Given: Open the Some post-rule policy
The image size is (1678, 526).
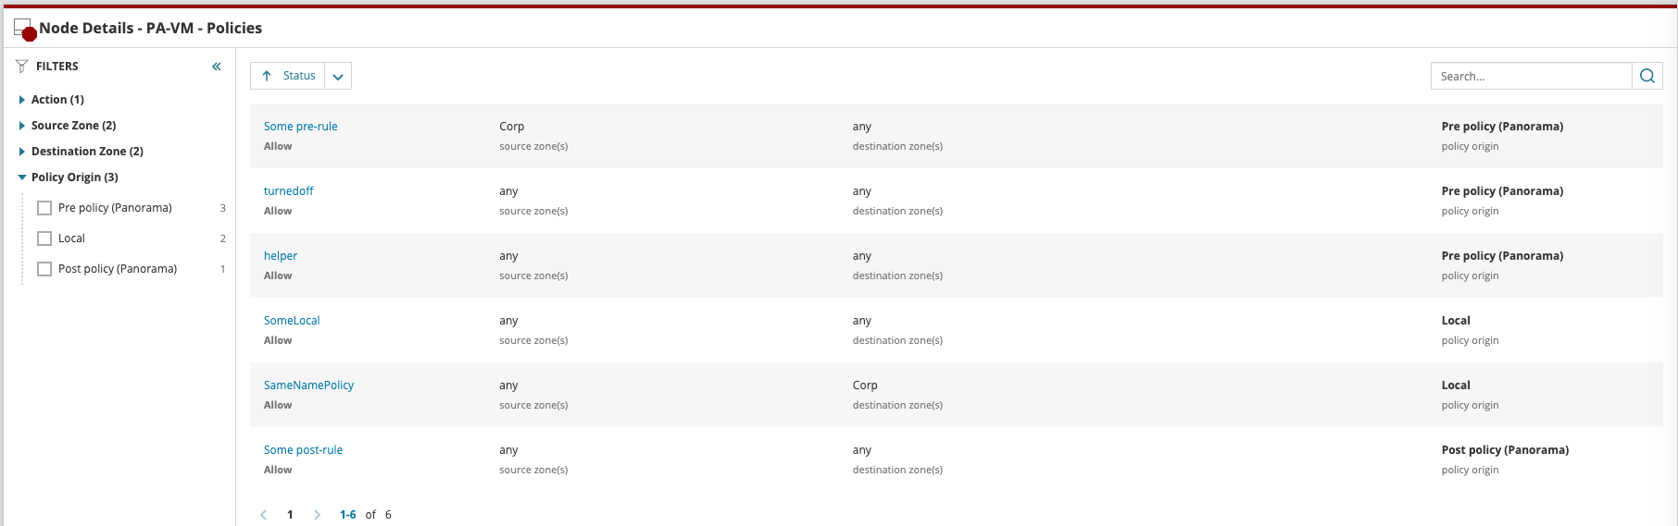Looking at the screenshot, I should click(303, 450).
